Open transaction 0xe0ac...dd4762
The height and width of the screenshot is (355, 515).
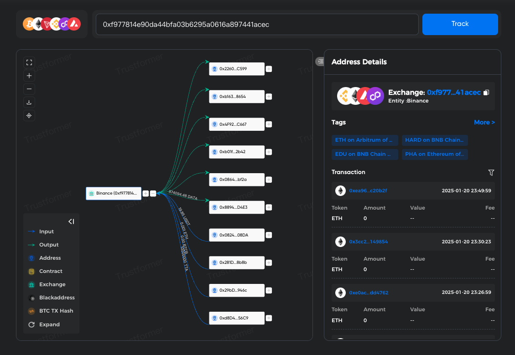pos(369,293)
